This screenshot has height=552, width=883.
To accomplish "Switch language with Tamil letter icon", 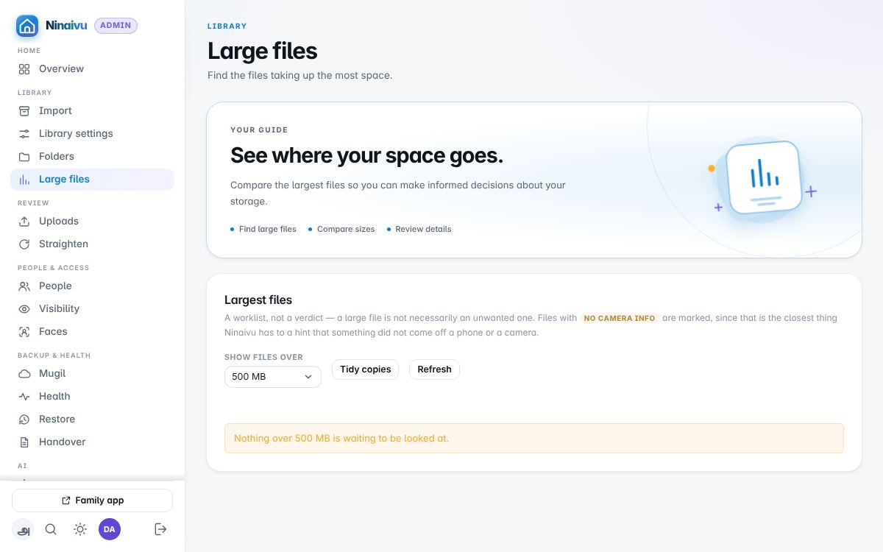I will [x=23, y=529].
